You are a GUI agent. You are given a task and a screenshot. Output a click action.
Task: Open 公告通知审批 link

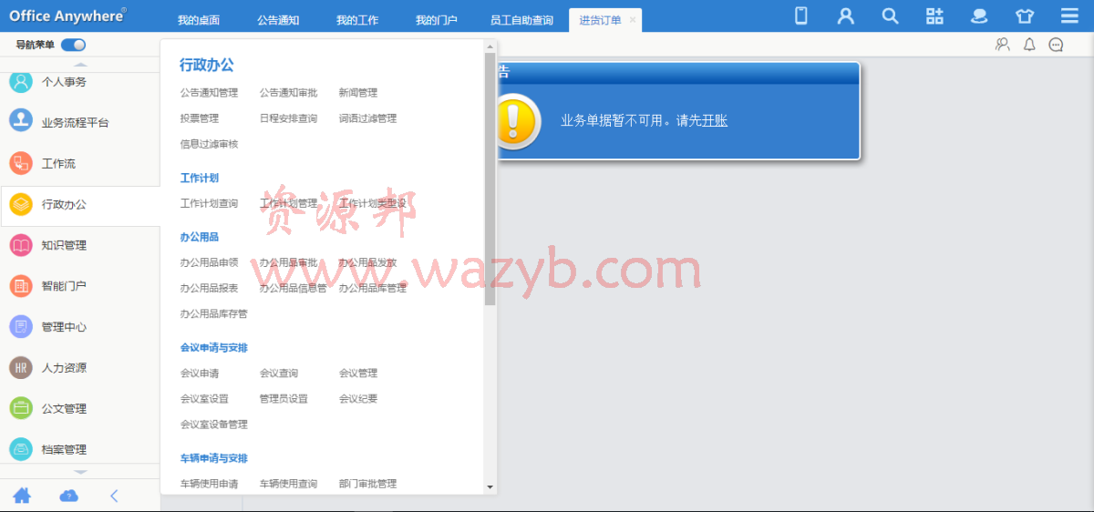(288, 93)
